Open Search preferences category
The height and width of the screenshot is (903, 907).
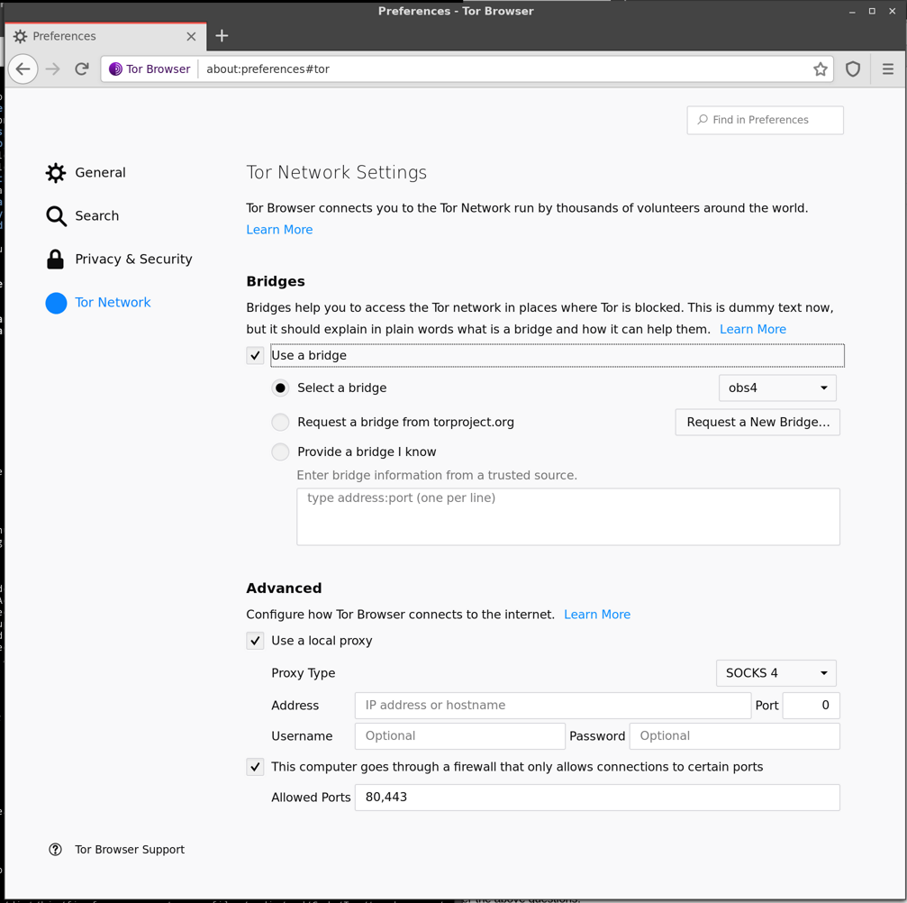coord(96,216)
